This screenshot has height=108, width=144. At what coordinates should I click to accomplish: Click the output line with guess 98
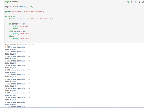click(17, 56)
